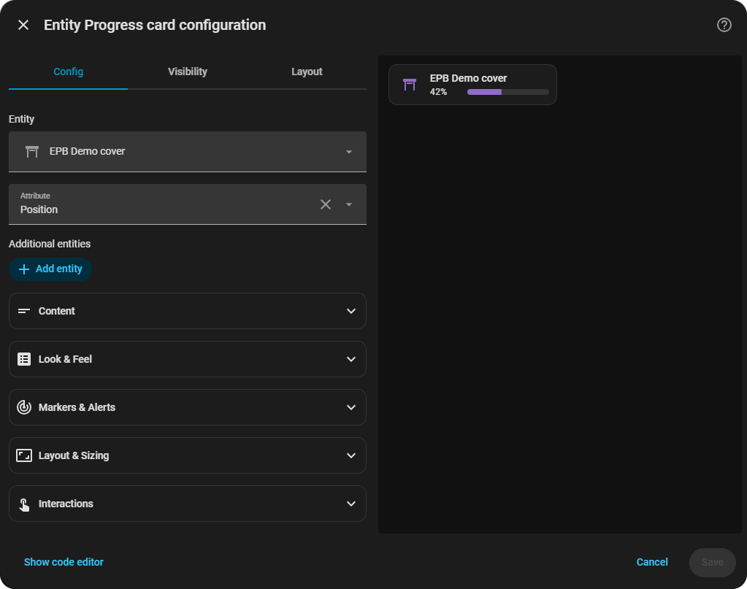Click the Look & Feel chevron arrow
Screen dimensions: 747x589
(351, 359)
